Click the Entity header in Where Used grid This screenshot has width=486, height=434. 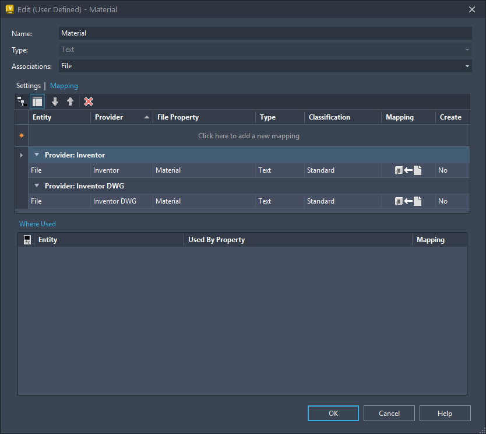point(109,240)
